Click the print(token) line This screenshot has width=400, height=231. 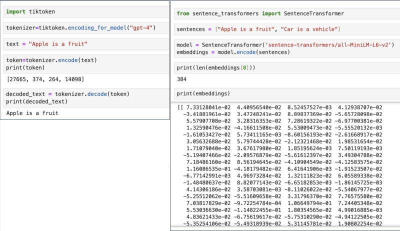[25, 67]
